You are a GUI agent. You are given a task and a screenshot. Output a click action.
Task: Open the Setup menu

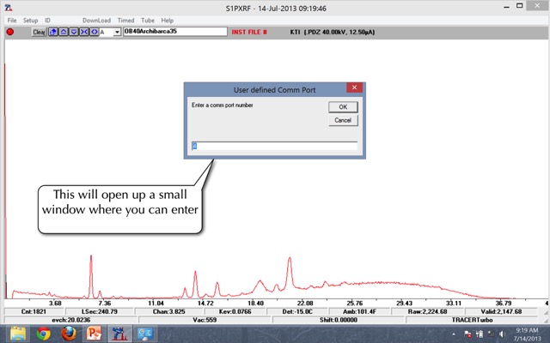pyautogui.click(x=30, y=20)
